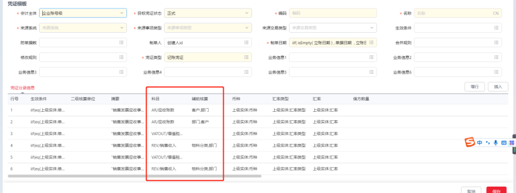Open the list picker icon in 业务信息2 field

click(x=496, y=57)
